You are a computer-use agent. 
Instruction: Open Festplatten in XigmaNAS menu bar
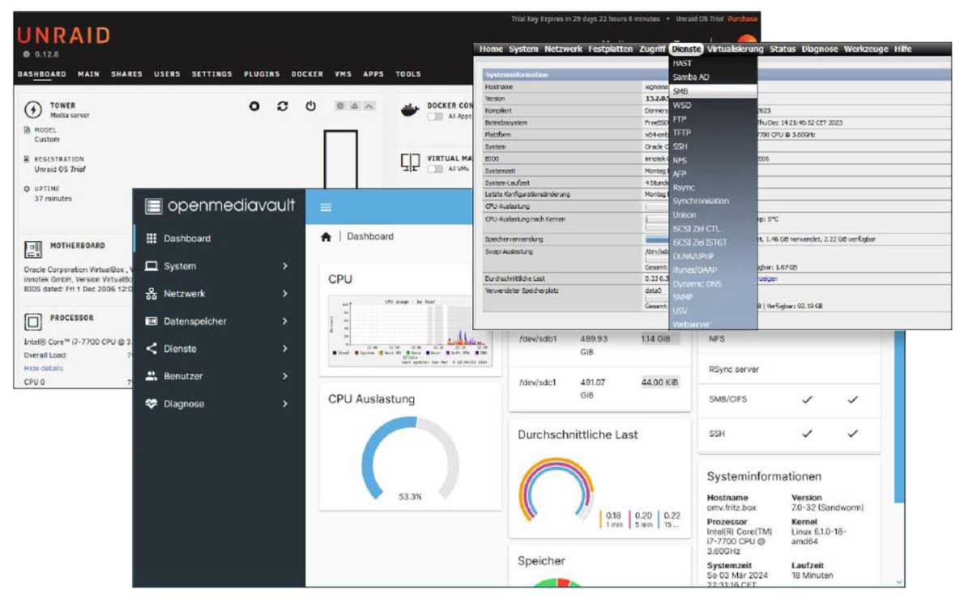[x=611, y=49]
